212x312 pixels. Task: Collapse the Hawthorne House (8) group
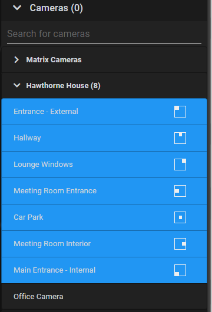pyautogui.click(x=17, y=86)
